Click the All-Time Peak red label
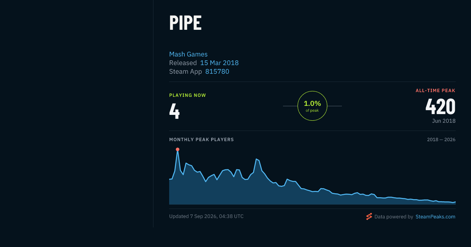471x247 pixels. point(435,91)
